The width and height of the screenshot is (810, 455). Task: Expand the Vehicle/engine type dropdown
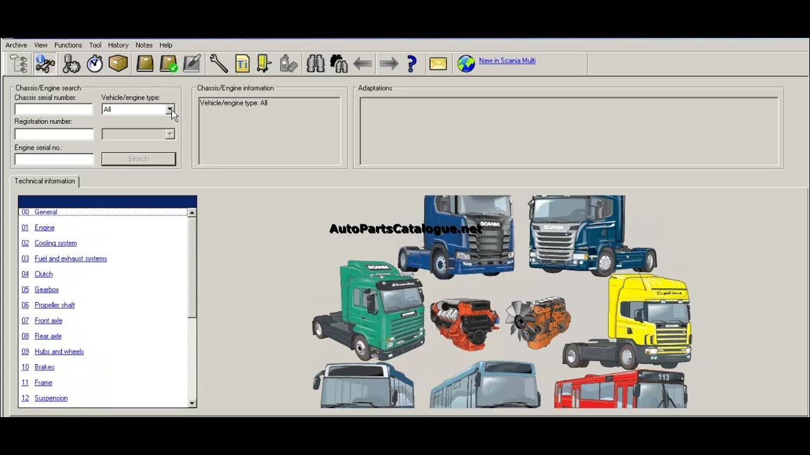(170, 109)
